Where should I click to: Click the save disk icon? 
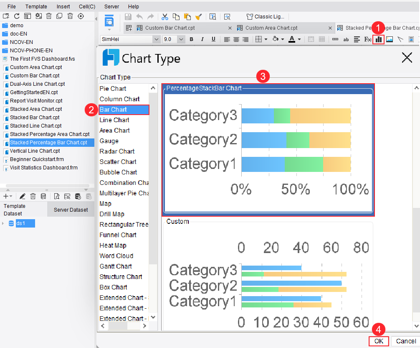point(128,17)
